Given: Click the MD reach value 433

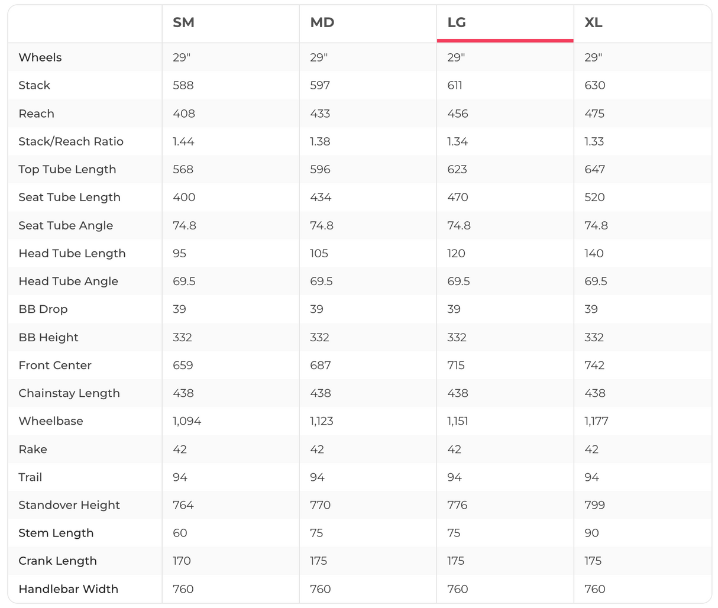Looking at the screenshot, I should [320, 114].
